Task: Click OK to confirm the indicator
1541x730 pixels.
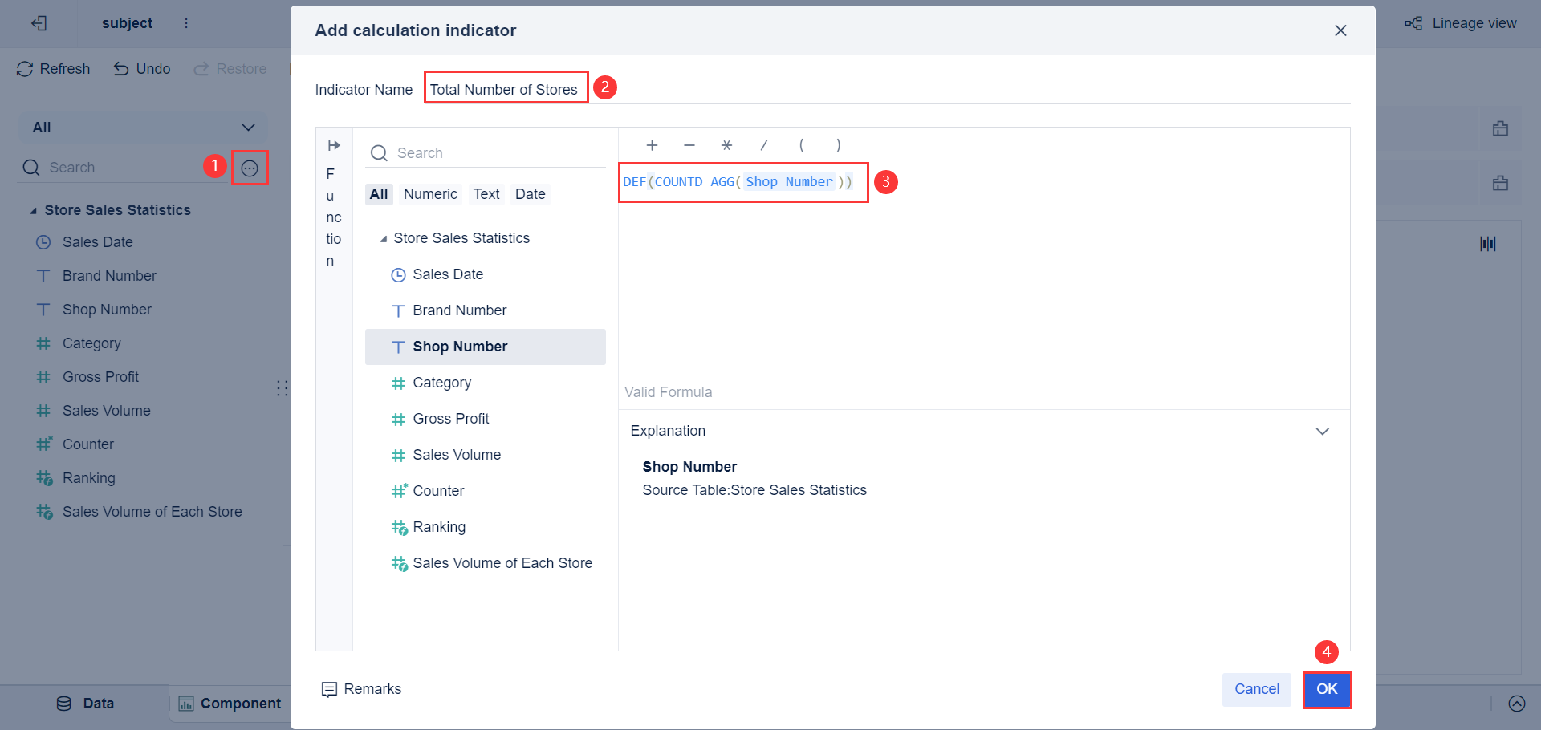Action: click(x=1327, y=690)
